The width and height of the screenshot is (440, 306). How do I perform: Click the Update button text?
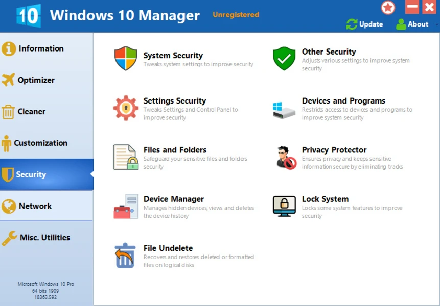click(371, 24)
